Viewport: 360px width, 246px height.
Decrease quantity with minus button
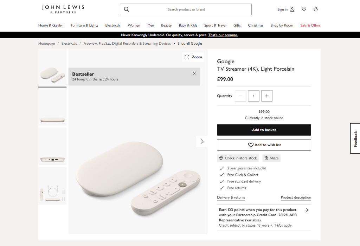coord(240,96)
